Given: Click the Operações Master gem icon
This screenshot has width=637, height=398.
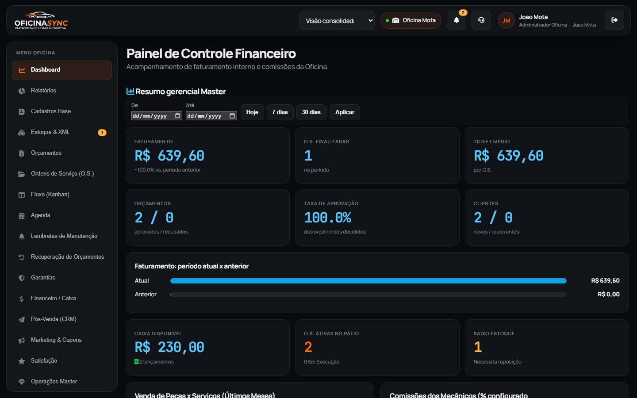Looking at the screenshot, I should point(22,382).
